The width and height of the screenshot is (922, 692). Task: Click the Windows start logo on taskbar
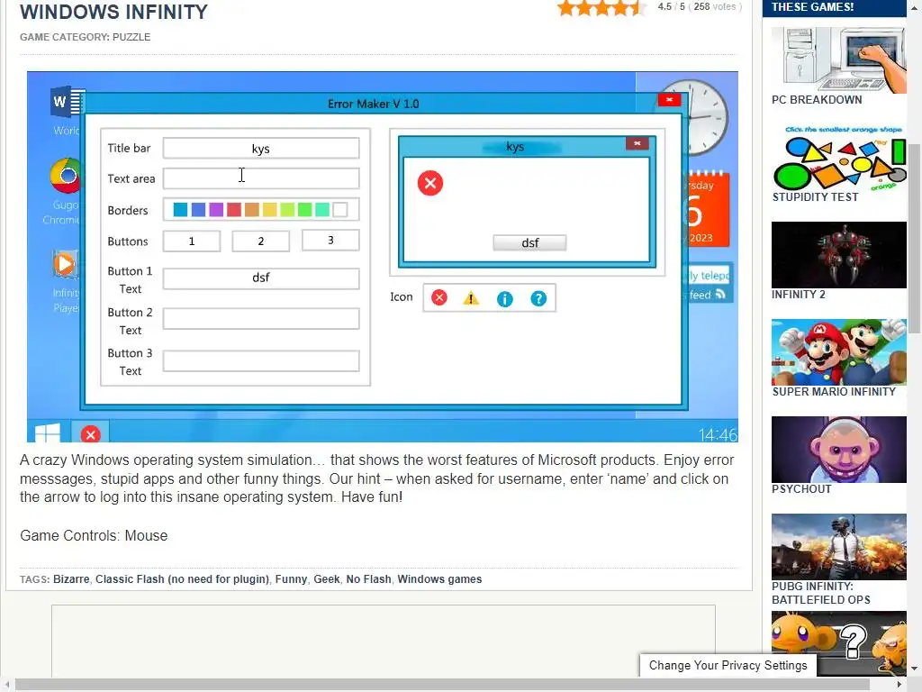coord(48,433)
